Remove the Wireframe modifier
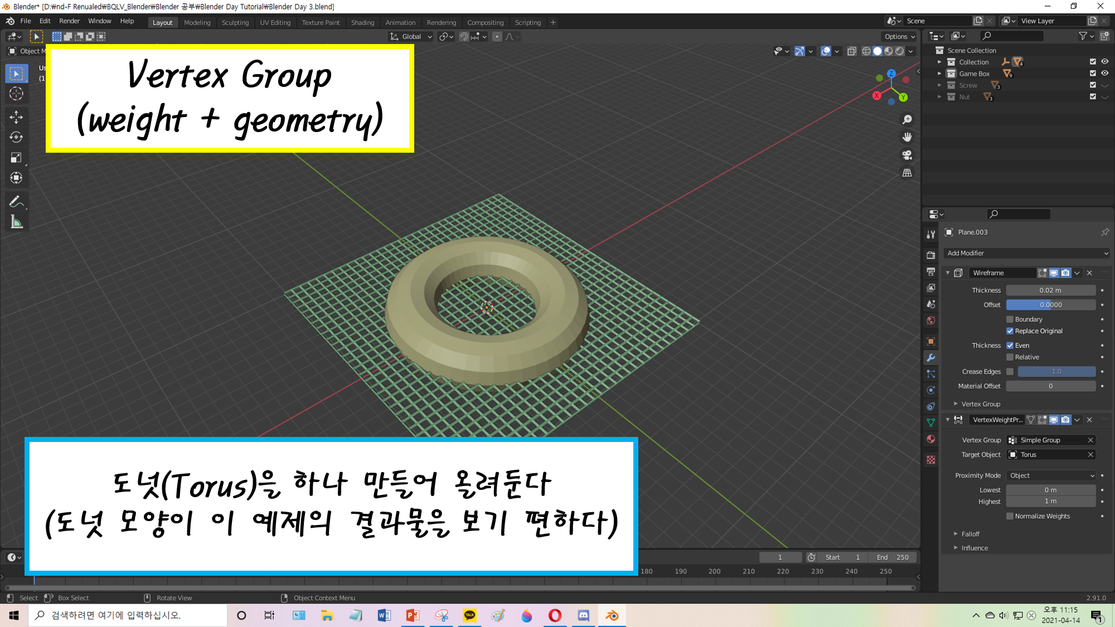 tap(1089, 273)
